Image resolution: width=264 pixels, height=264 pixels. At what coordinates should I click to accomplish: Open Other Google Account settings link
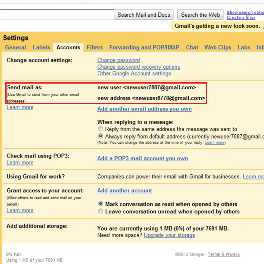point(134,73)
